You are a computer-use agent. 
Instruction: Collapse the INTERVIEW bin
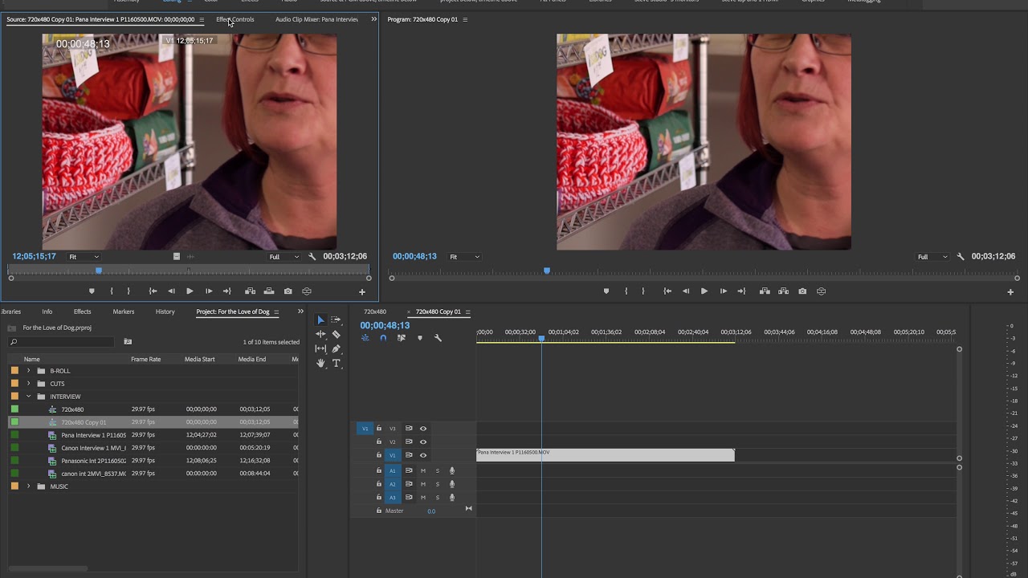pyautogui.click(x=29, y=397)
